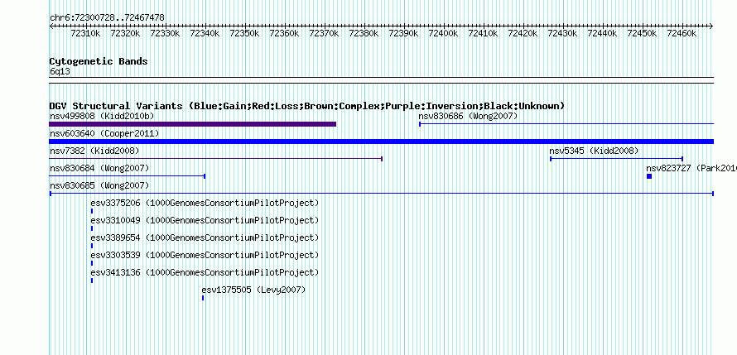Select the blue mark under esv3389654

pos(92,246)
